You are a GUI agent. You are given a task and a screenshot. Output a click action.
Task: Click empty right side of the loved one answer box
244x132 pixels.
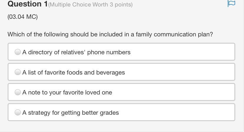pos(189,92)
